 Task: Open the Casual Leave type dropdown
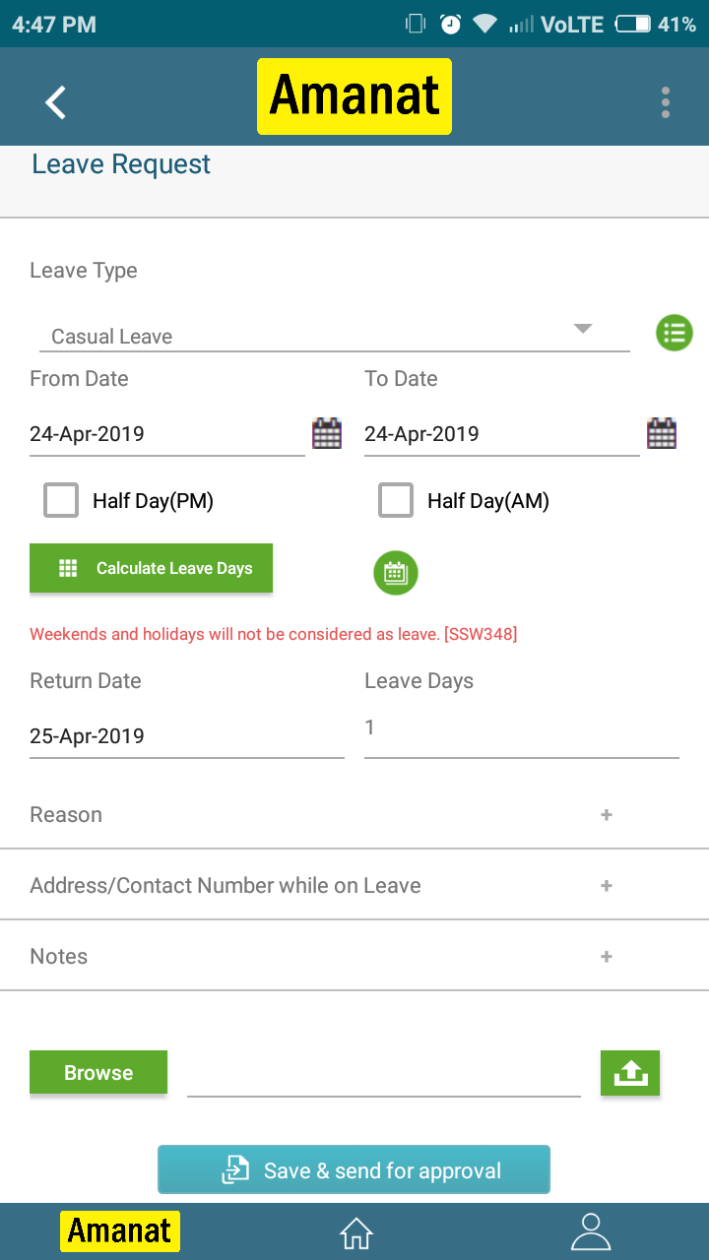click(335, 335)
